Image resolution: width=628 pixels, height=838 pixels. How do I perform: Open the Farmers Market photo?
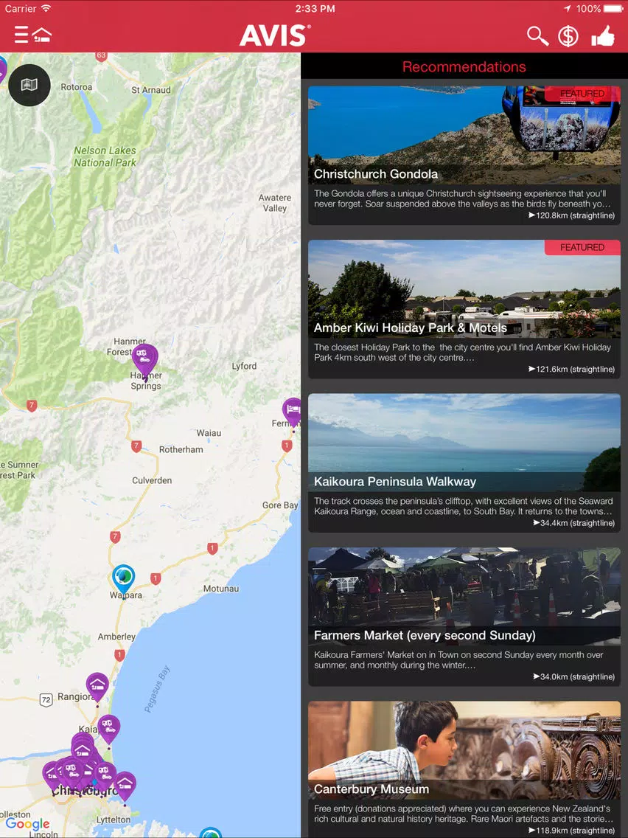pyautogui.click(x=464, y=597)
